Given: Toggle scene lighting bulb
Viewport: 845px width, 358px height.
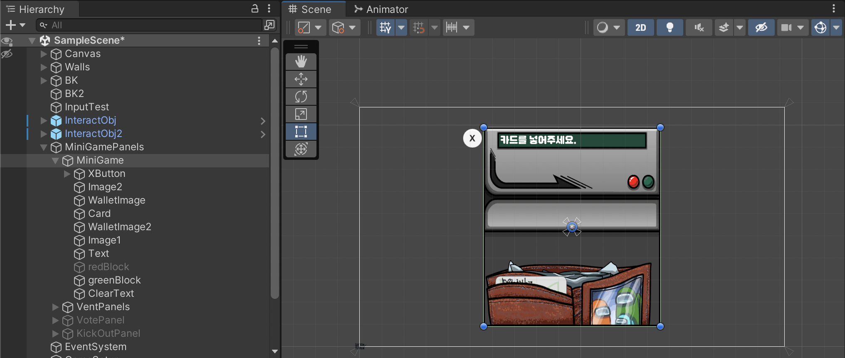Looking at the screenshot, I should click(x=670, y=27).
